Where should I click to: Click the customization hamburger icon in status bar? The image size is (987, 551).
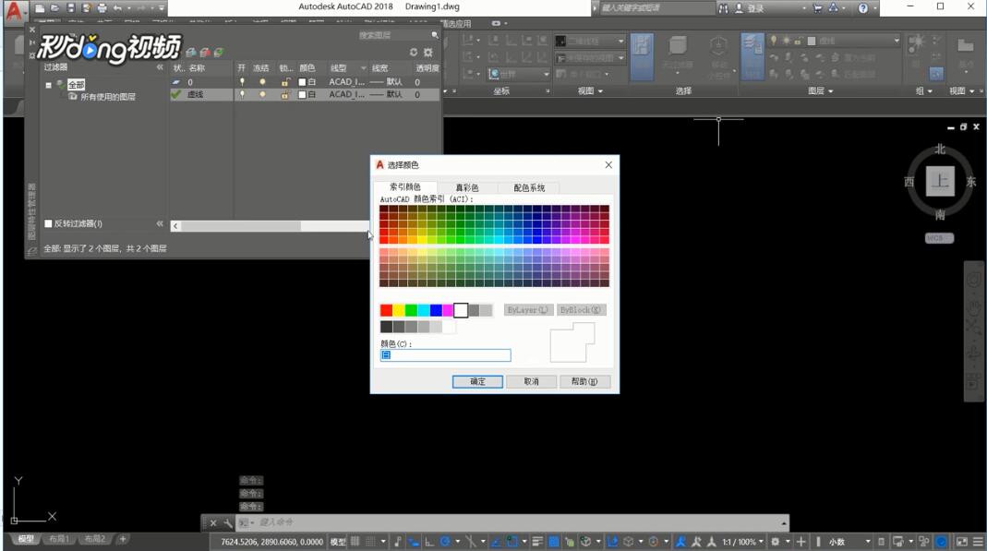click(978, 542)
